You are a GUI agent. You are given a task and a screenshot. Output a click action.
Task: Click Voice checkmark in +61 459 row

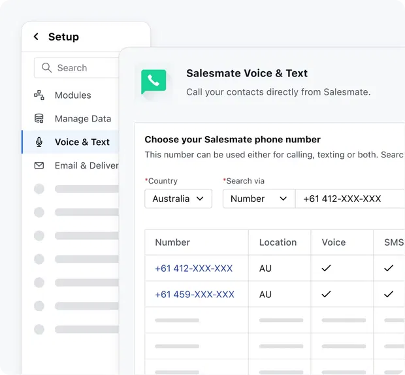coord(326,294)
